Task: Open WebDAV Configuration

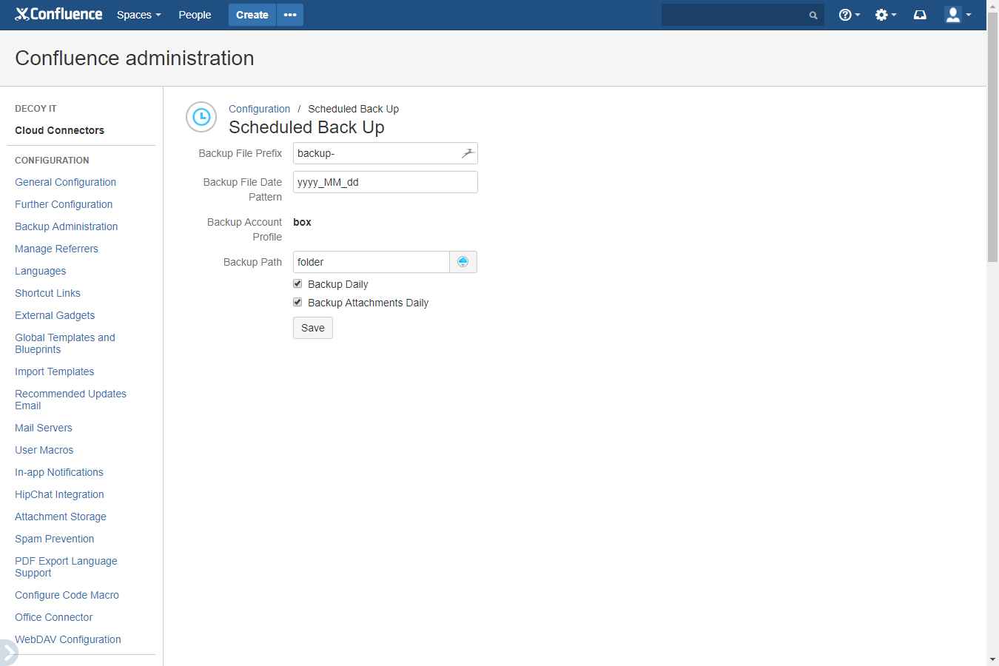Action: [x=68, y=639]
